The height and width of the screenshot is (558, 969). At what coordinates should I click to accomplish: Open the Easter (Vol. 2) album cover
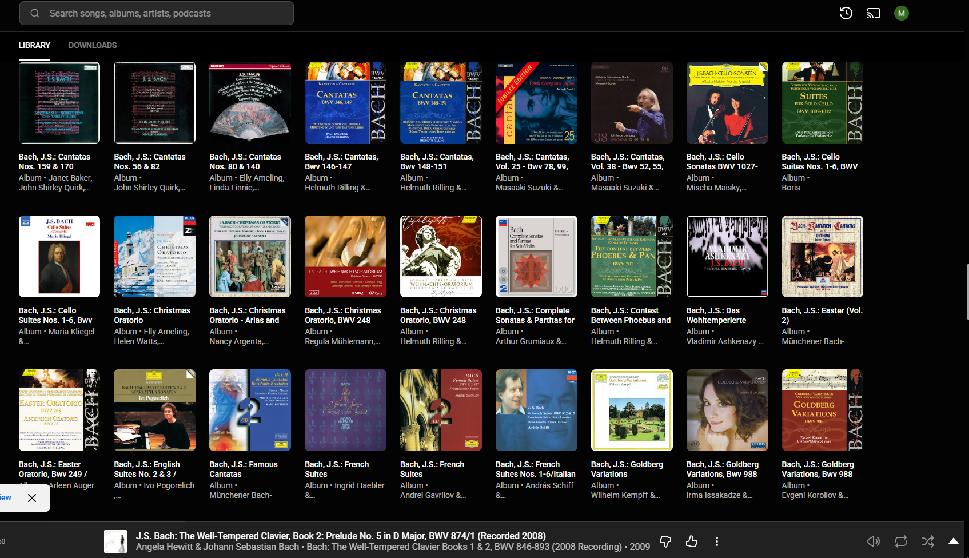tap(823, 256)
